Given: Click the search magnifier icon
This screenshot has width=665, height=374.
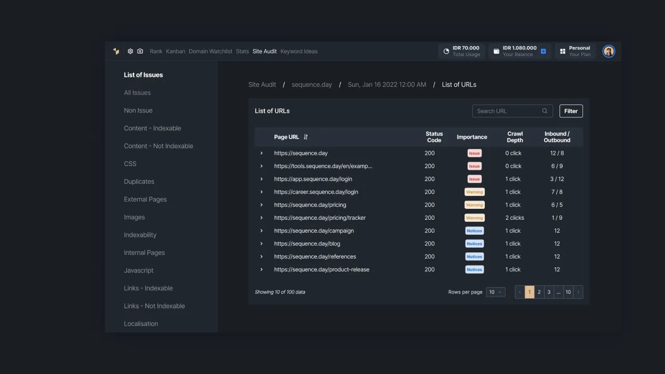Looking at the screenshot, I should click(544, 111).
